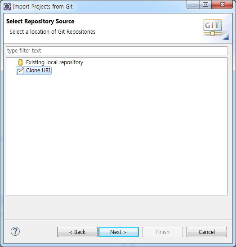236x247 pixels.
Task: Close the dialog with the red X
Action: click(222, 5)
